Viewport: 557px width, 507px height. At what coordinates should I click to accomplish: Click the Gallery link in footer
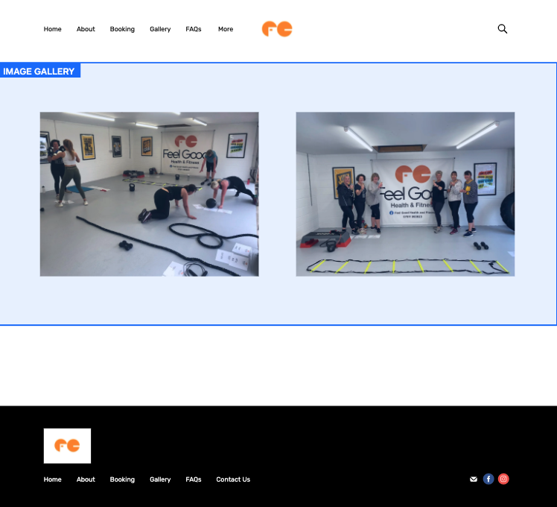(x=160, y=479)
